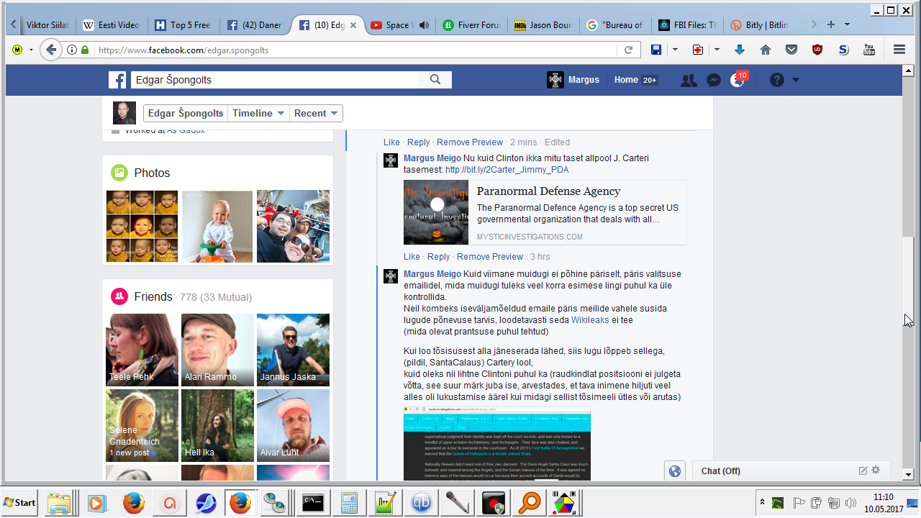Show hidden system tray icons
The height and width of the screenshot is (518, 921).
pyautogui.click(x=762, y=501)
